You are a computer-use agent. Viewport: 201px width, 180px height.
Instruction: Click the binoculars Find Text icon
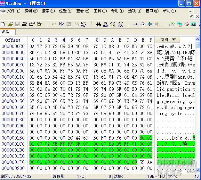98,24
